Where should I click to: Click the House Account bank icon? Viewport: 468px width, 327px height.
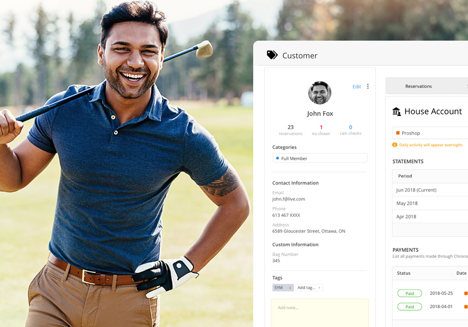coord(396,111)
